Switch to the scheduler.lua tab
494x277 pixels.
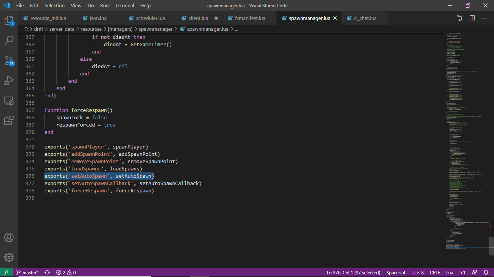click(x=150, y=18)
